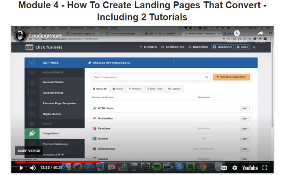Viewport: 285px width, 175px height.
Task: Edit the first Aweber integration
Action: pos(245,139)
